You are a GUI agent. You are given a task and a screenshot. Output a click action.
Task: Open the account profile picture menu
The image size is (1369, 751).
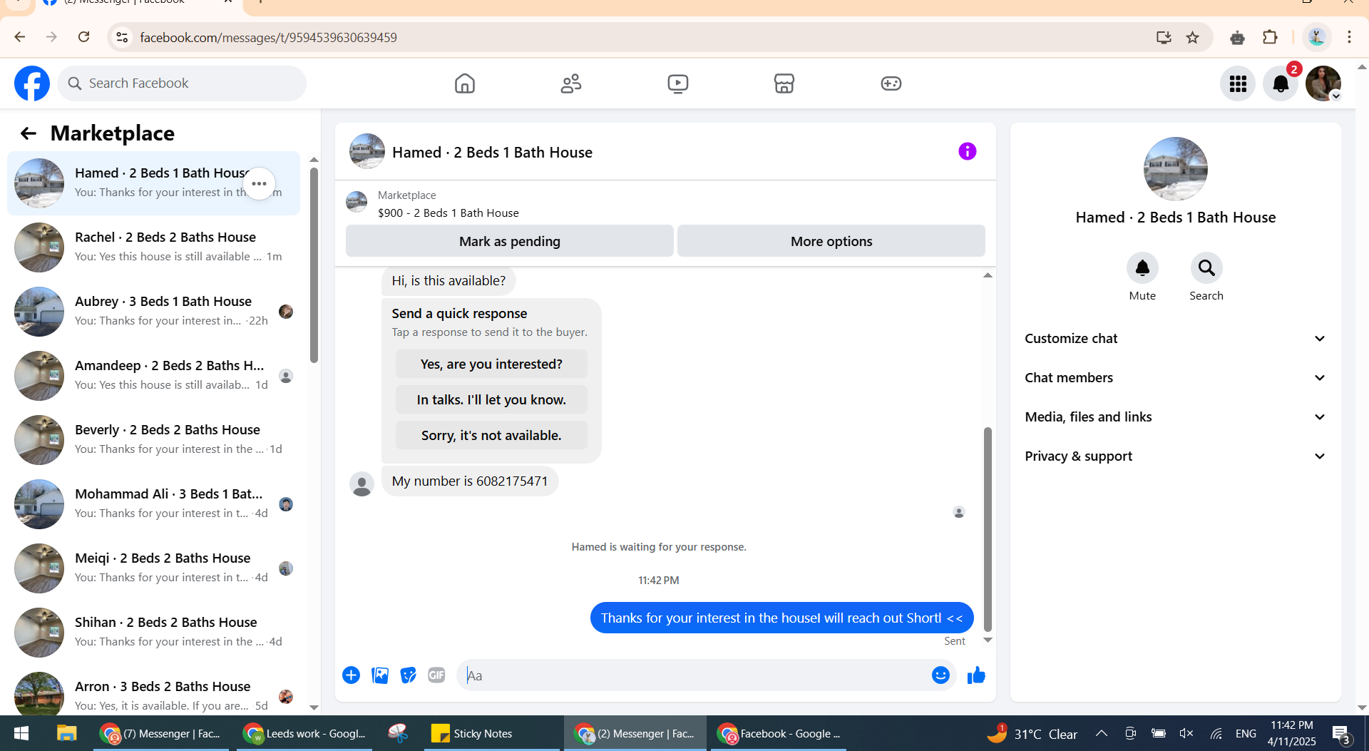[1323, 83]
